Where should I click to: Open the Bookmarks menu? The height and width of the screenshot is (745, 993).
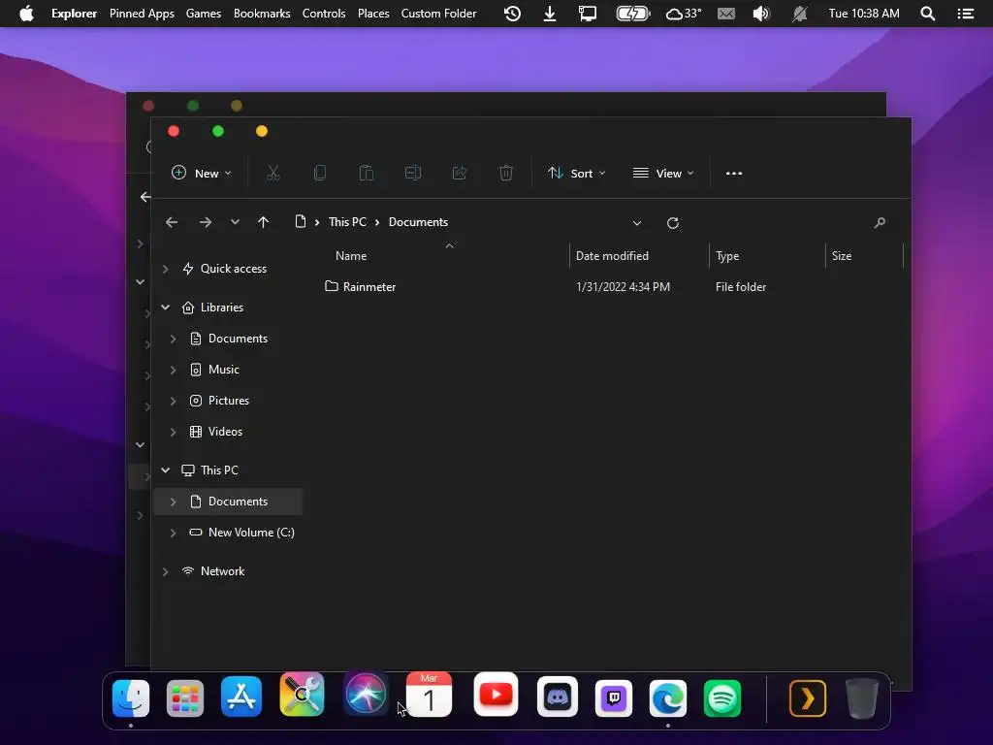tap(262, 14)
